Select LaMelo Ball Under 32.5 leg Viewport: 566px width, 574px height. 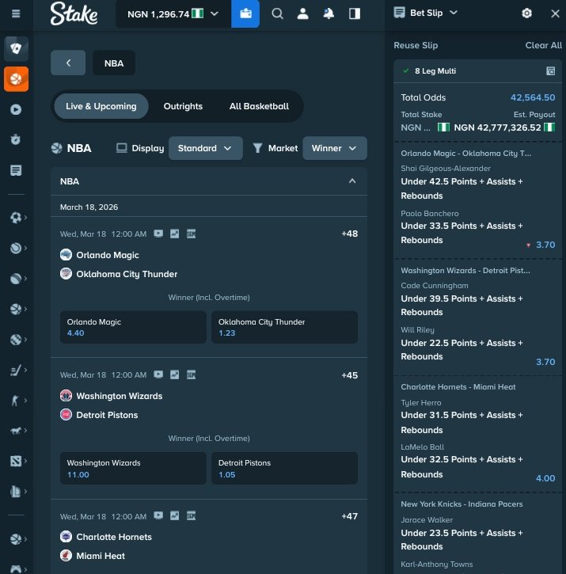tap(462, 467)
